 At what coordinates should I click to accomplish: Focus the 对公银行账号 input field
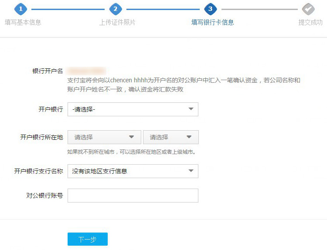pyautogui.click(x=133, y=196)
